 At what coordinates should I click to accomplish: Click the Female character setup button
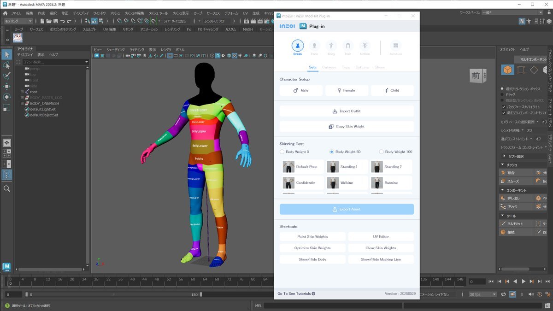(347, 90)
